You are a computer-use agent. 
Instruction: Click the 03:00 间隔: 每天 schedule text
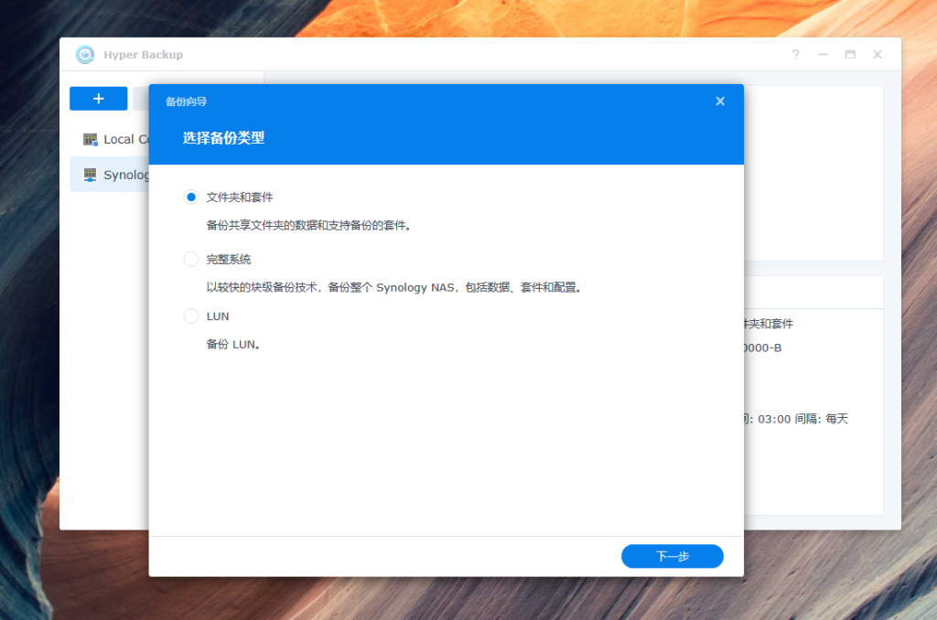[802, 420]
